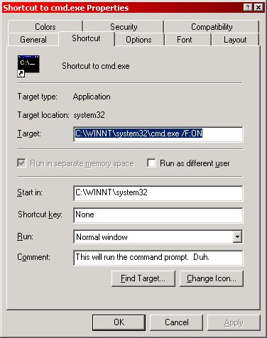Image resolution: width=267 pixels, height=338 pixels.
Task: Click the title bar help question mark button
Action: tap(248, 8)
